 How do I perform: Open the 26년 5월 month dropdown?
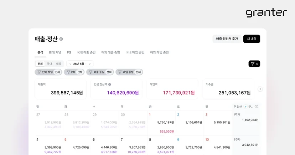[80, 64]
